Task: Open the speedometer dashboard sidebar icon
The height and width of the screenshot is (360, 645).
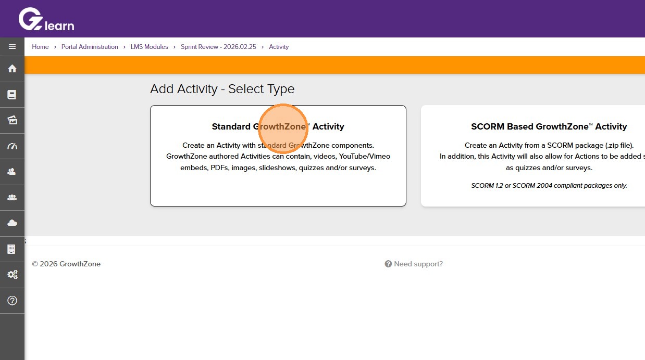Action: click(x=12, y=146)
